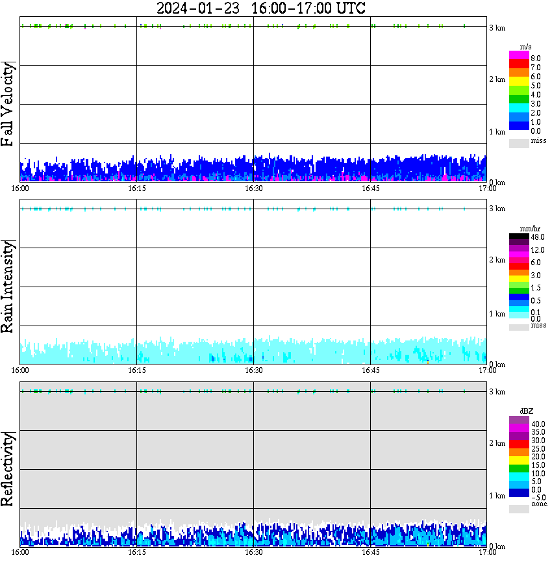The height and width of the screenshot is (564, 552).
Task: Click the '16:15' time label under the Rain Intensity panel
Action: click(x=136, y=370)
